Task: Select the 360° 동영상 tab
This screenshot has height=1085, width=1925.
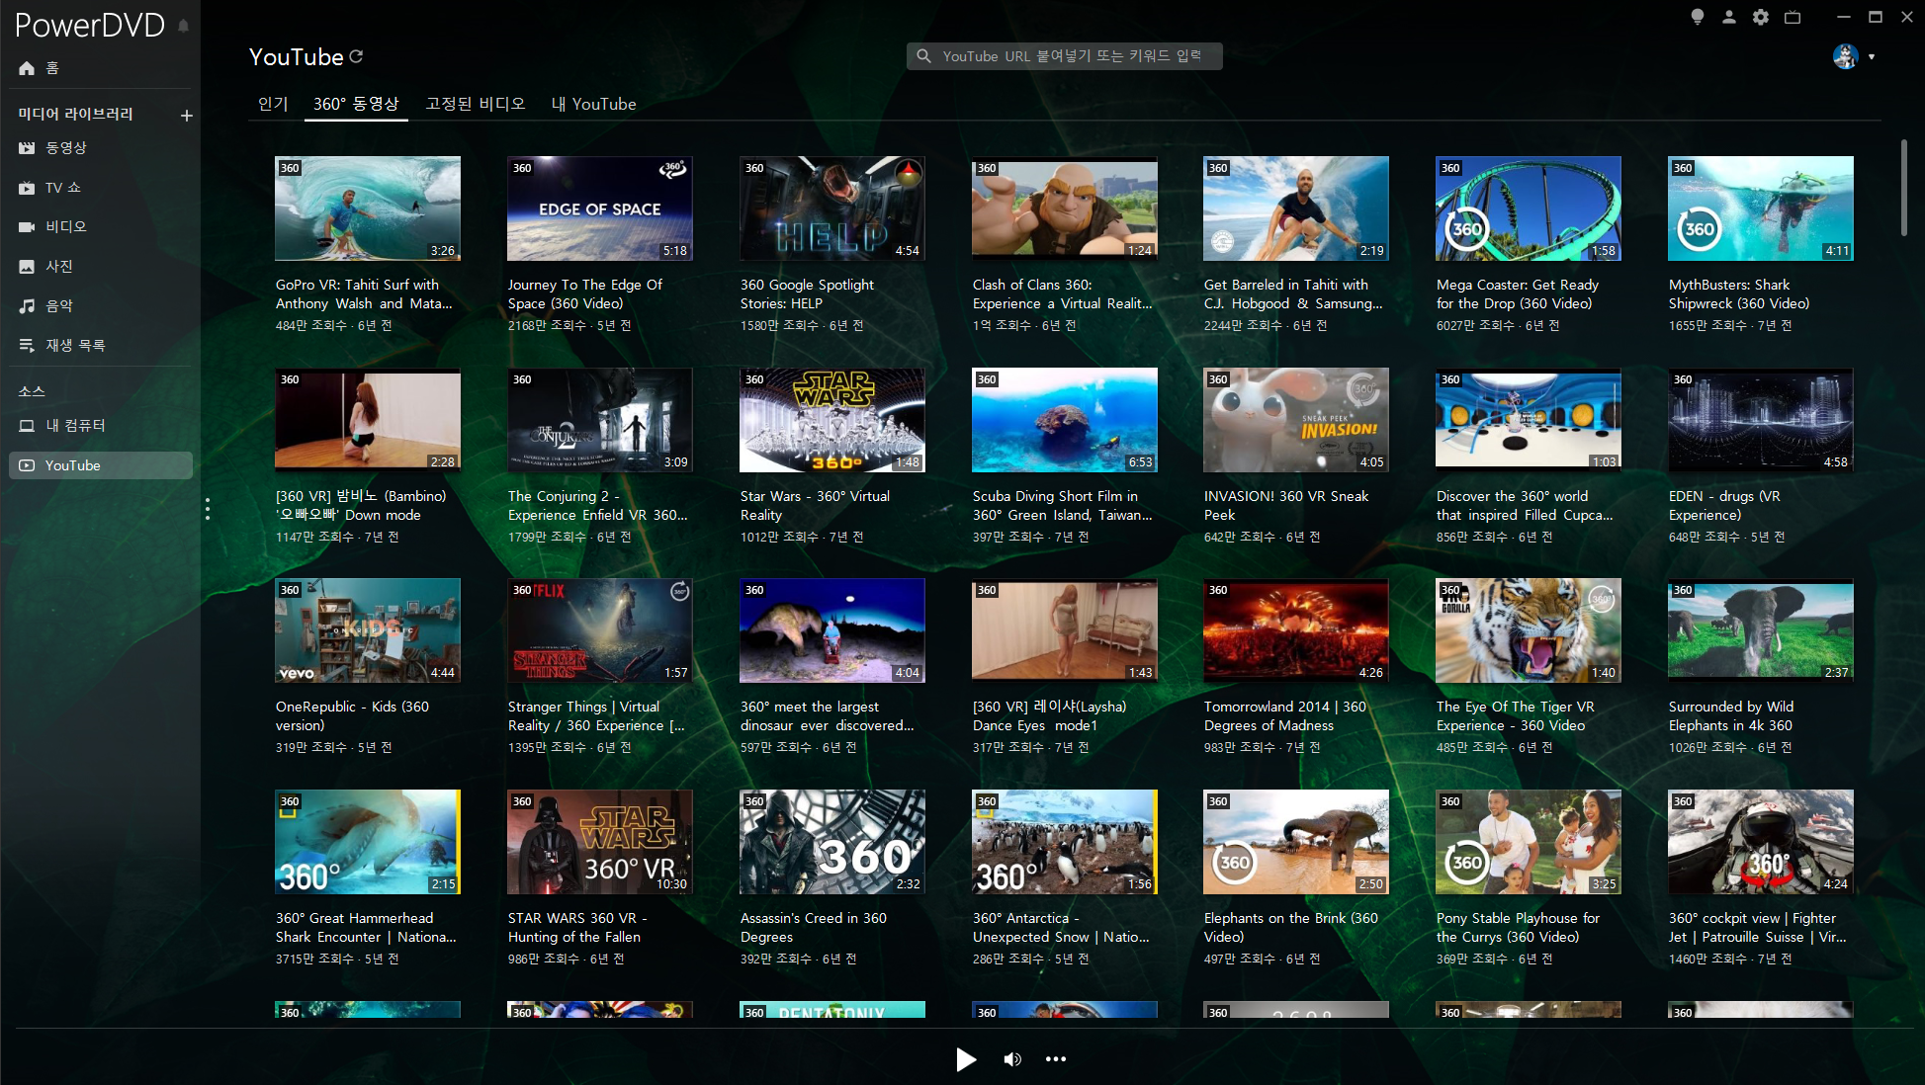Action: click(356, 104)
